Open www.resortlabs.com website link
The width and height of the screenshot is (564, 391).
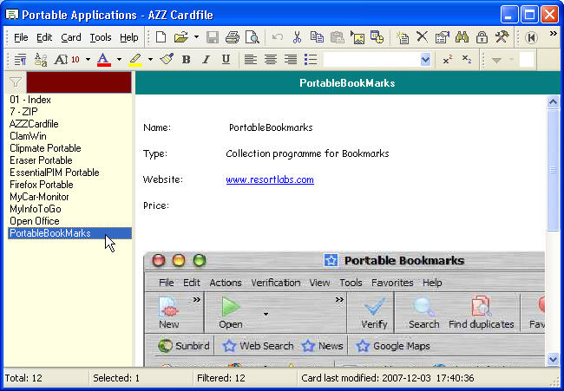(270, 179)
